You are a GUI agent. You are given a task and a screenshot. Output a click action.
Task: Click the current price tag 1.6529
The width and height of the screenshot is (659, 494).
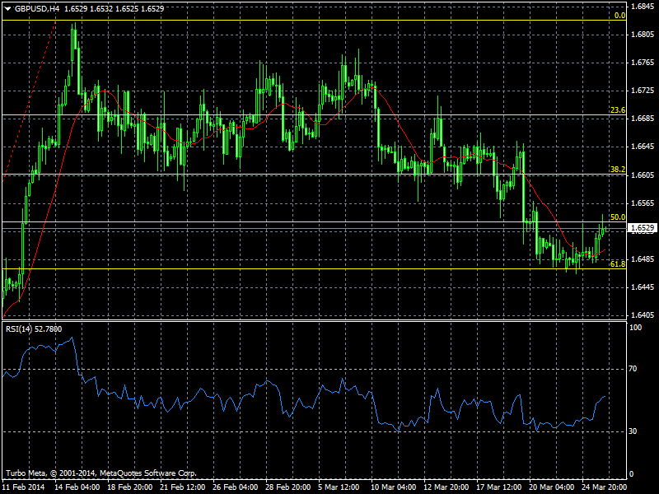coord(643,227)
